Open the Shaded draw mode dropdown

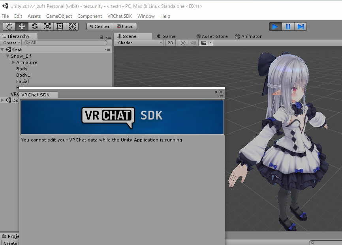[x=140, y=43]
